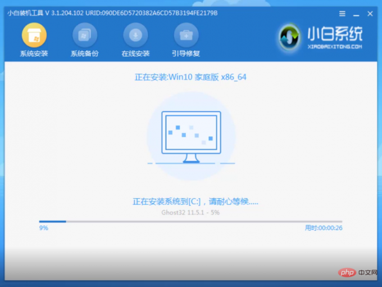Switch to the 在线安装 tab label
This screenshot has width=382, height=287.
pos(135,53)
